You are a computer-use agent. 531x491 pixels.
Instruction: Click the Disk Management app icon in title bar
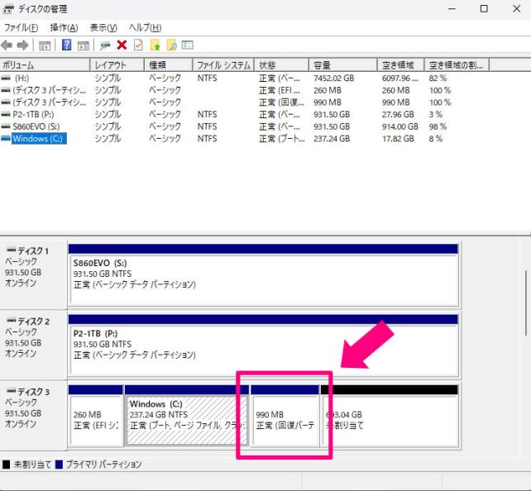(x=7, y=9)
